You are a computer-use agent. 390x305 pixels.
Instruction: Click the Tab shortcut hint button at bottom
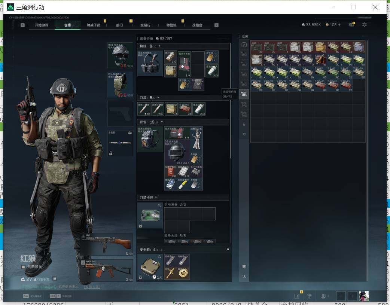pyautogui.click(x=32, y=296)
